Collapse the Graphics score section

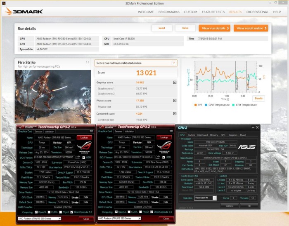(x=175, y=82)
